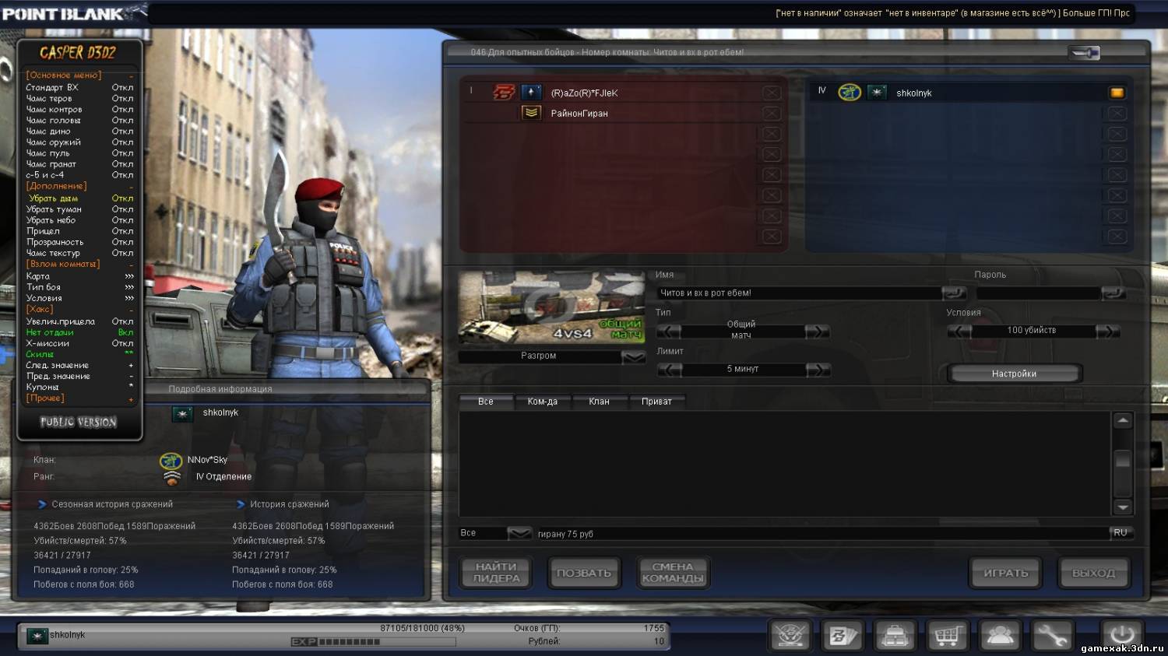Switch to Ком-да chat tab
The width and height of the screenshot is (1168, 656).
click(x=543, y=402)
